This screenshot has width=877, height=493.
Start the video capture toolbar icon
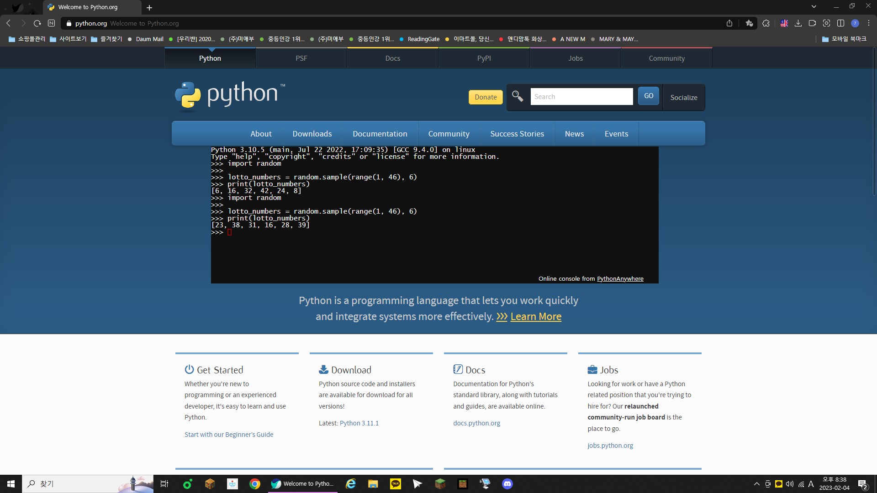click(x=812, y=23)
